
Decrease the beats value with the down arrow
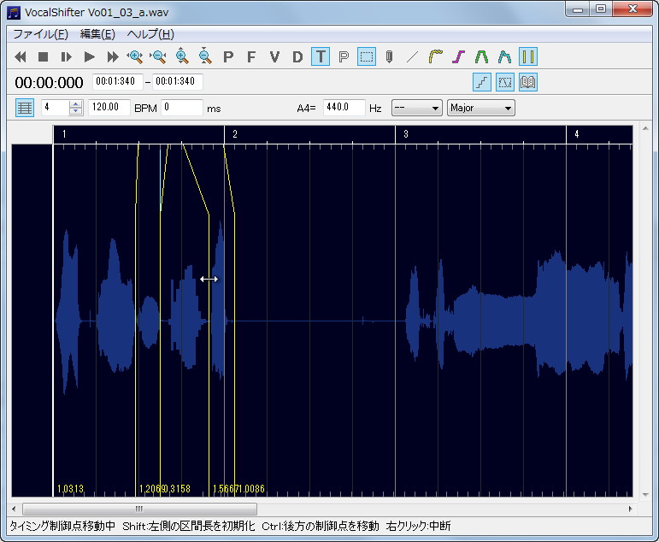click(76, 111)
